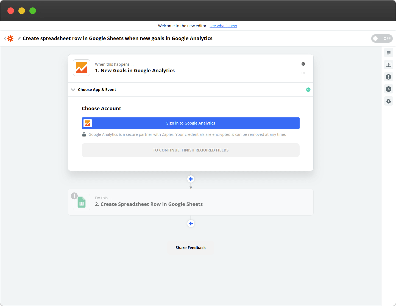The height and width of the screenshot is (306, 396).
Task: Go back using the left chevron arrow
Action: (x=5, y=38)
